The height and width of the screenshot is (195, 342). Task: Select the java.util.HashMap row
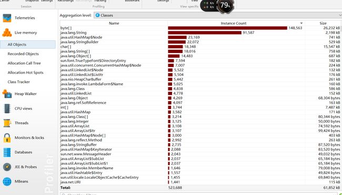click(200, 112)
